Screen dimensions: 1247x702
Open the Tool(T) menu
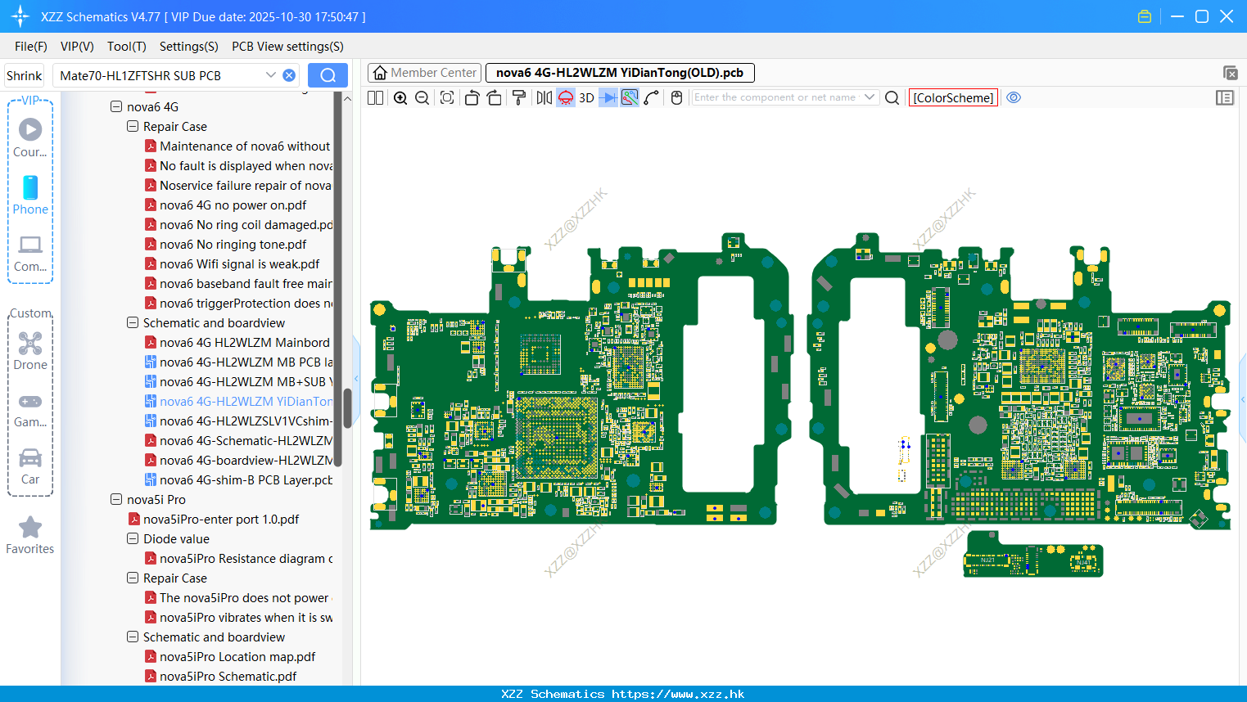point(127,47)
